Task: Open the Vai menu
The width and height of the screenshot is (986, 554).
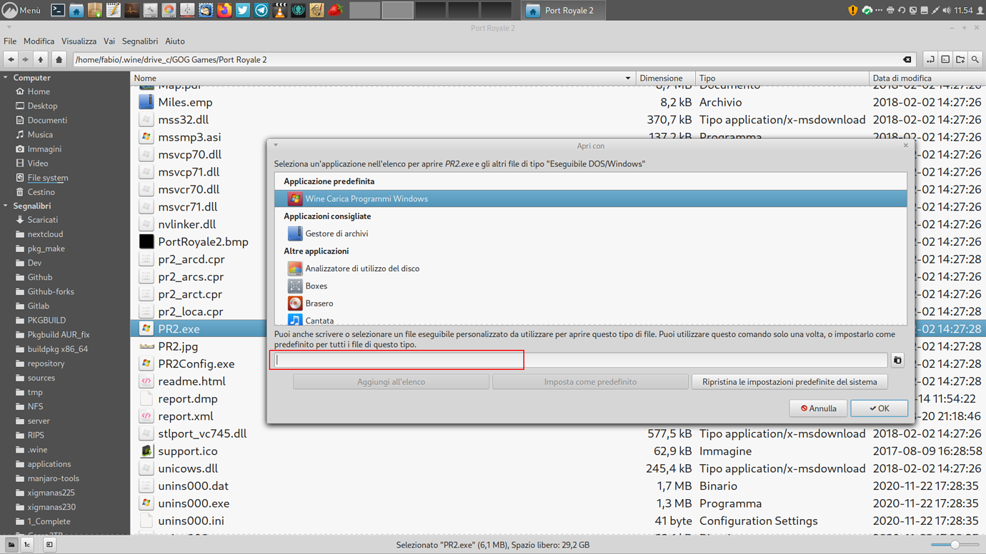Action: tap(109, 41)
